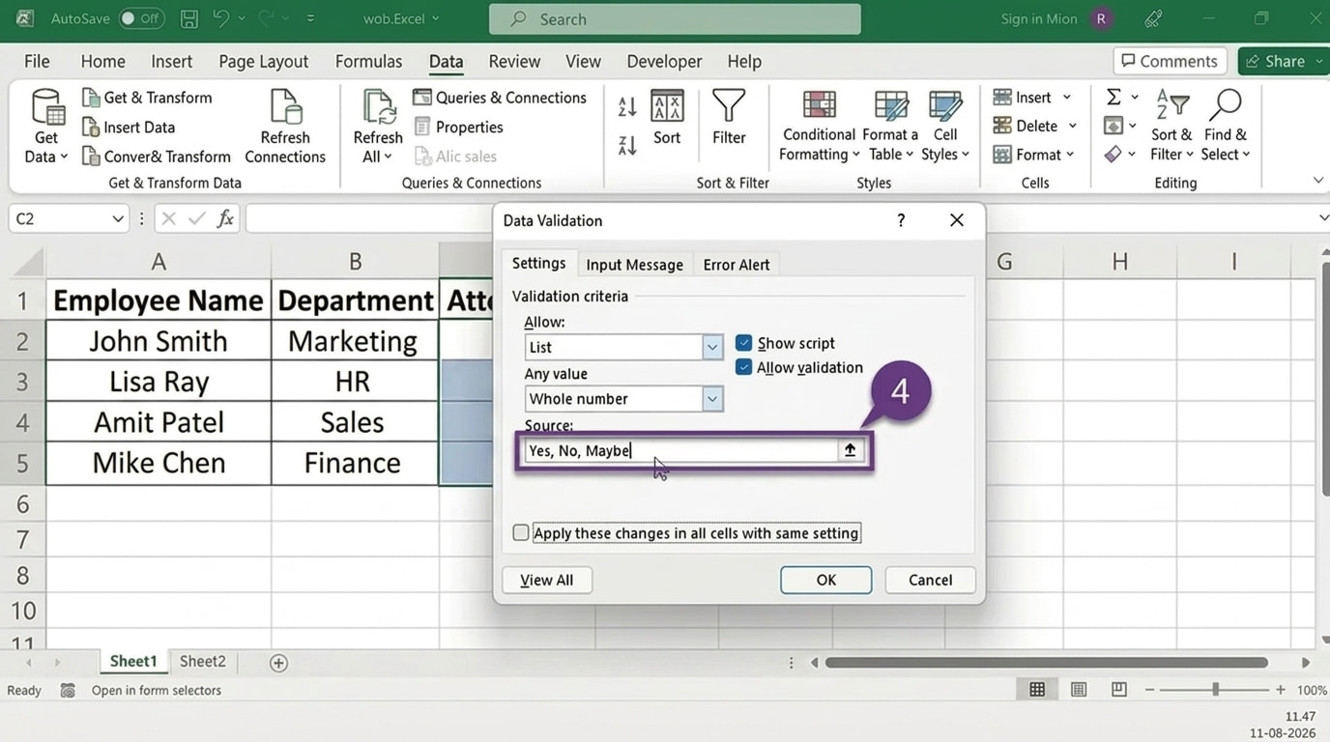The image size is (1330, 742).
Task: Expand the Delete cells dropdown arrow
Action: coord(1072,126)
